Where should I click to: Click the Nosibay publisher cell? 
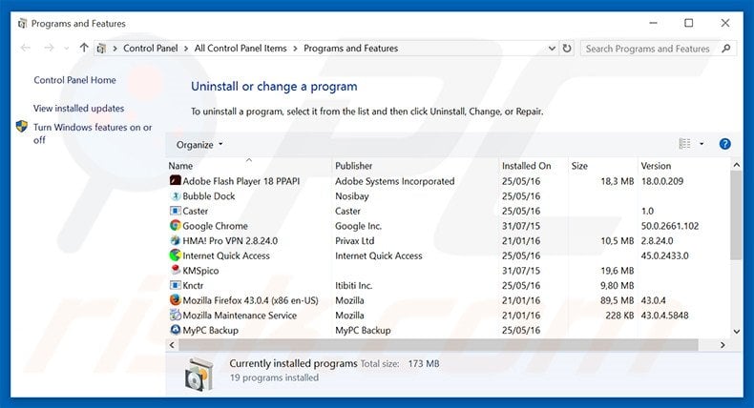point(352,196)
